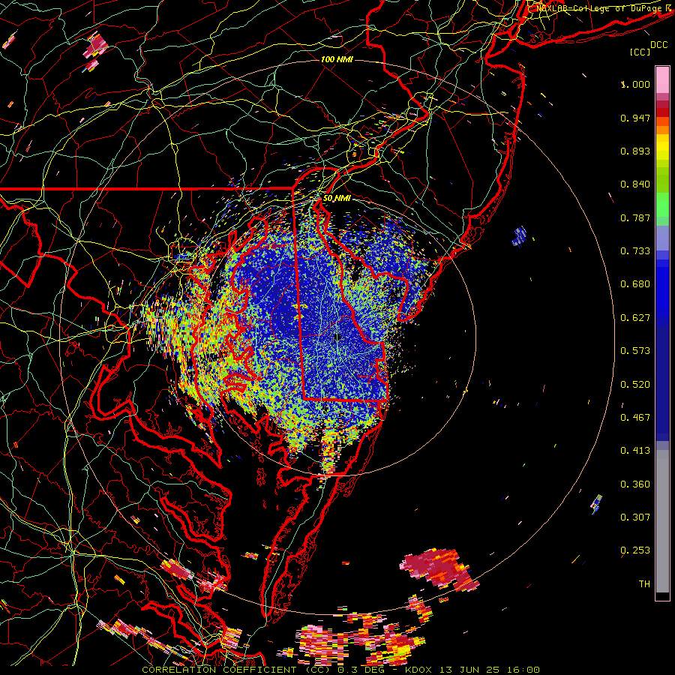Screen dimensions: 675x675
Task: Click the "0.360" color scale value
Action: (635, 484)
